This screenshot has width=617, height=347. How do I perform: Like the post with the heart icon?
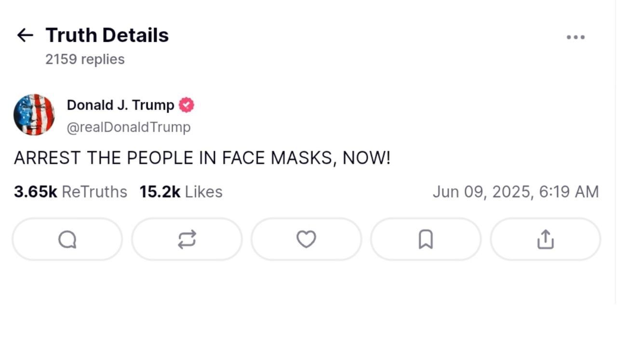click(x=306, y=239)
